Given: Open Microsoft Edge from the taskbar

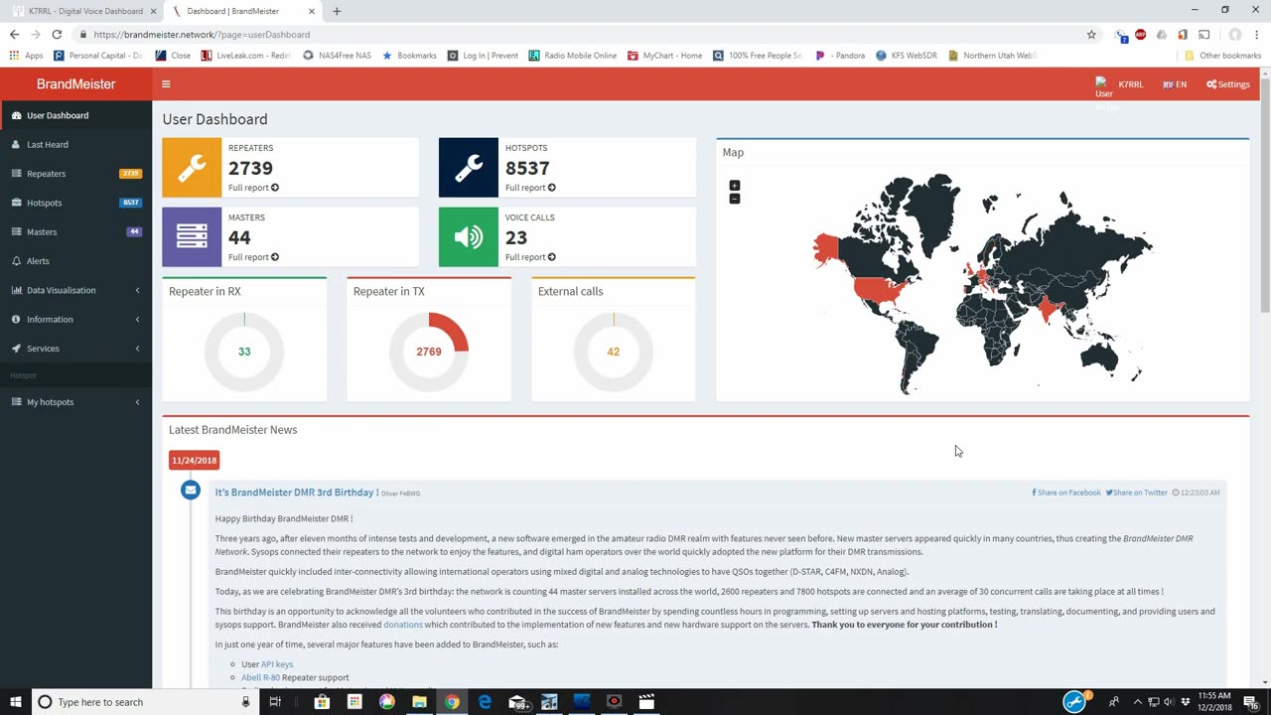Looking at the screenshot, I should [485, 702].
